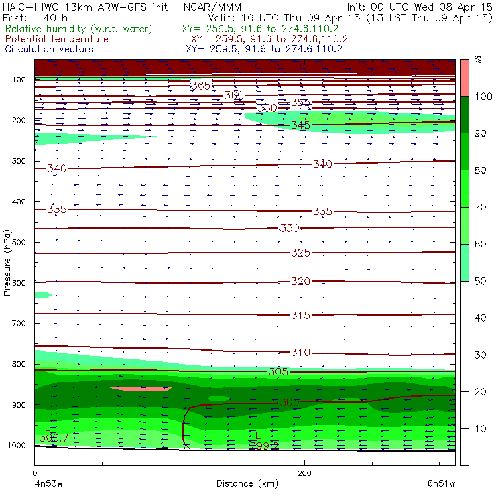Select the 60–70% light green colorbar segment
Viewport: 496px width, 496px height.
[464, 225]
